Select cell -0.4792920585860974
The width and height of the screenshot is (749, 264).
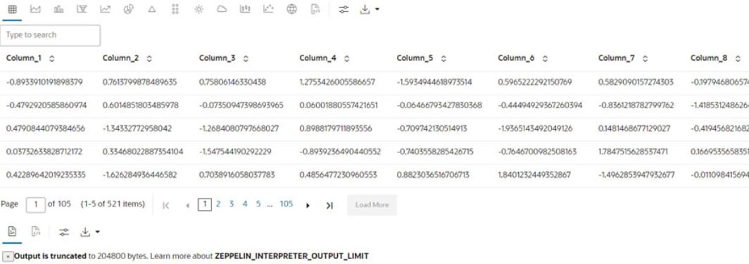pos(46,105)
